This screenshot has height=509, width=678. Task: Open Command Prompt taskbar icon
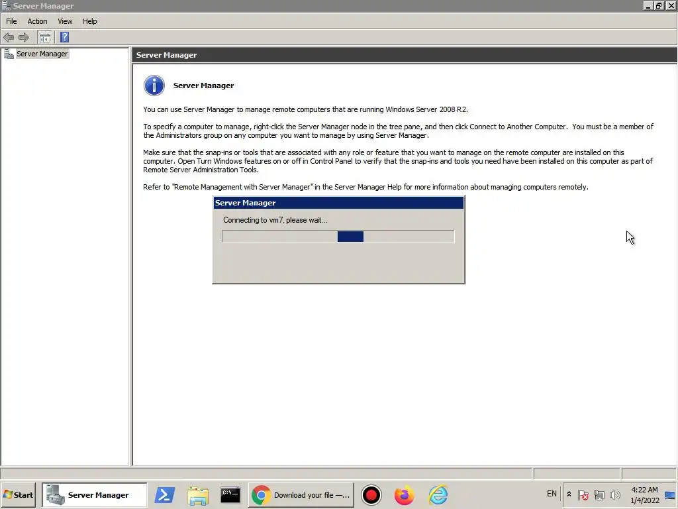coord(230,494)
